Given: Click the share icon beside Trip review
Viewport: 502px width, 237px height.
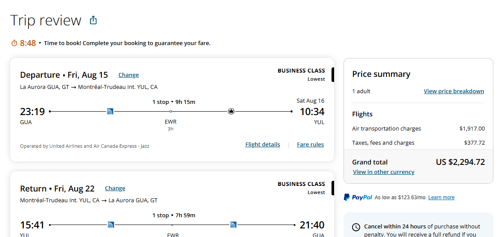Looking at the screenshot, I should pyautogui.click(x=93, y=20).
